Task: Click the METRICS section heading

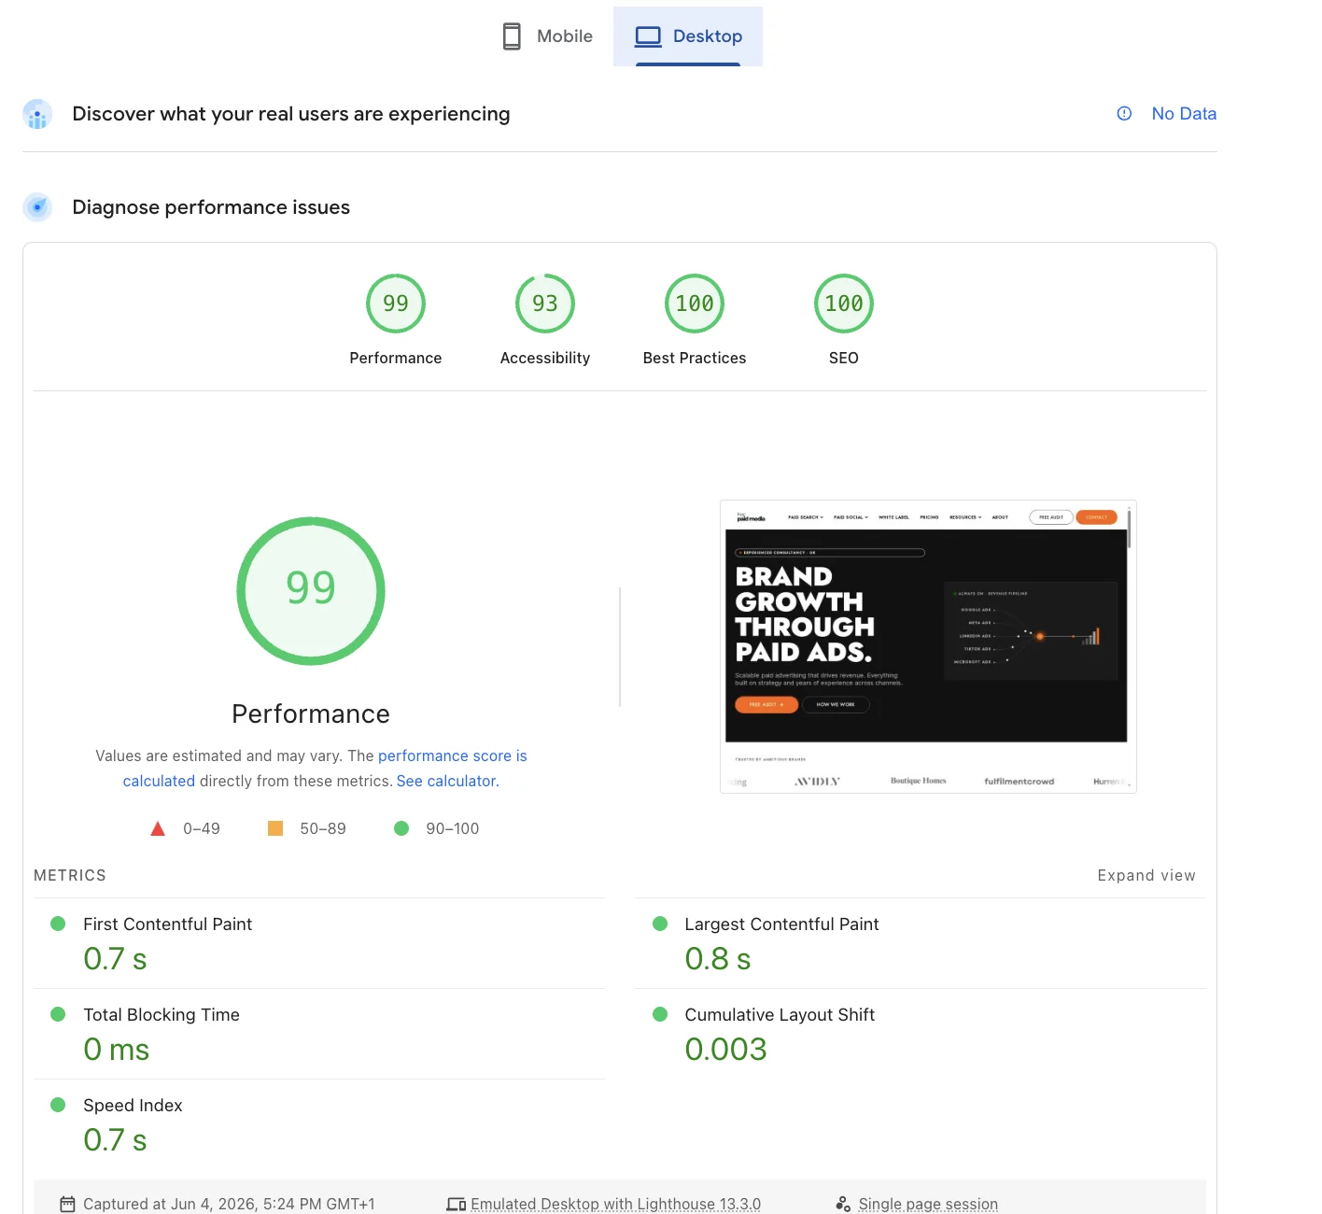Action: pyautogui.click(x=70, y=875)
